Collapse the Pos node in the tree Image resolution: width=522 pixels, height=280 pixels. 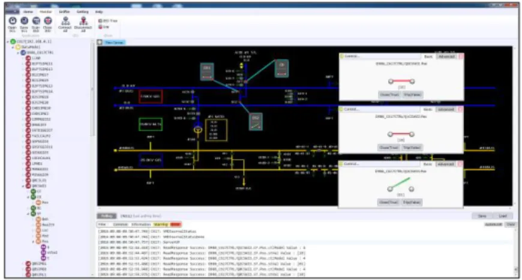point(33,242)
